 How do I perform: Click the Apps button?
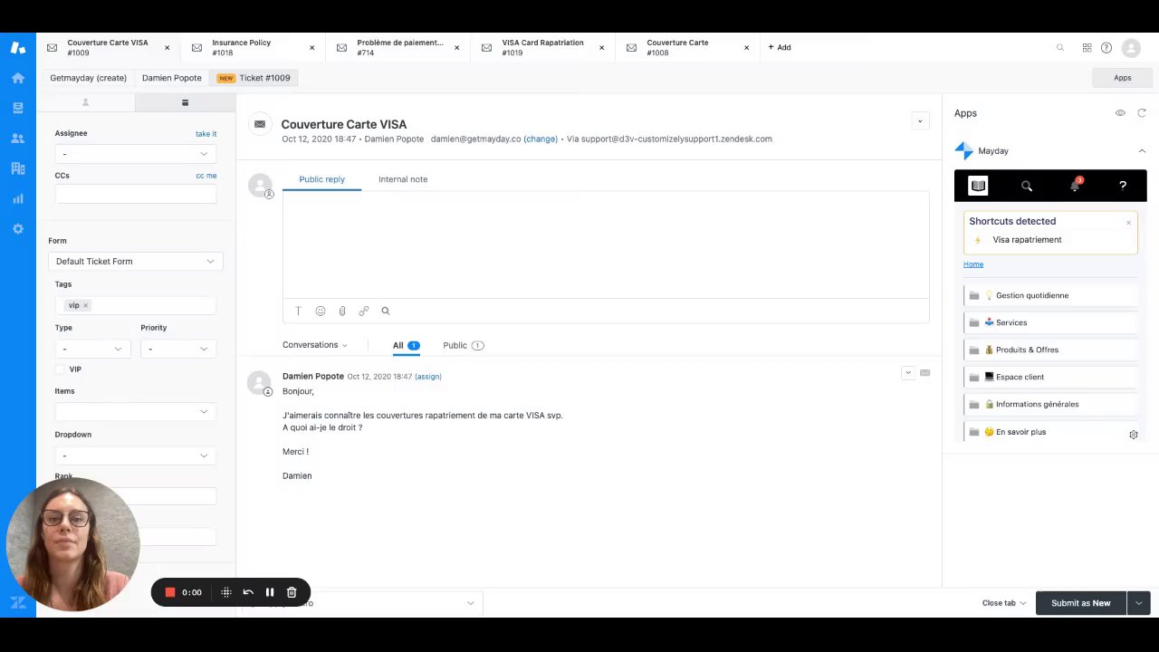[x=1123, y=78]
